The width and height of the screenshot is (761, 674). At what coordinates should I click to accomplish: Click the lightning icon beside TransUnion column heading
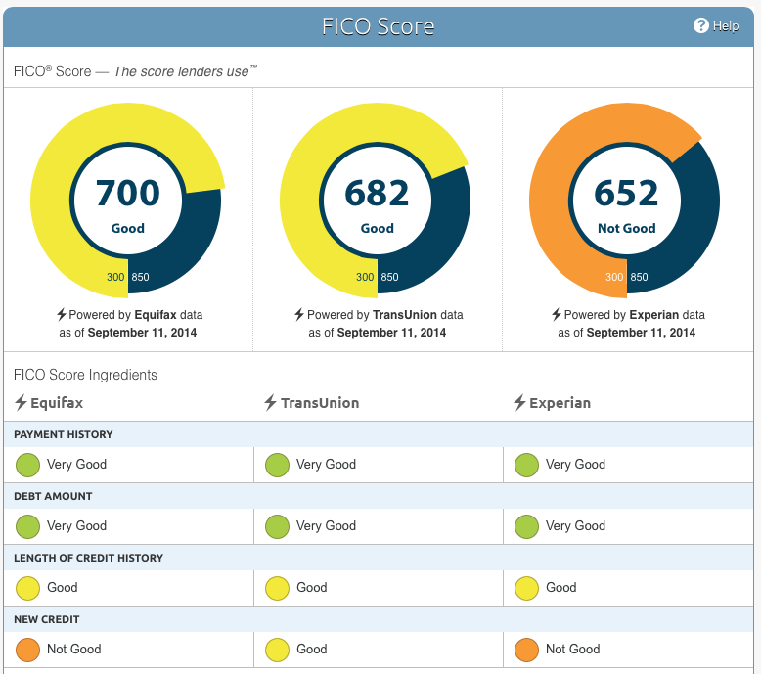click(x=270, y=403)
